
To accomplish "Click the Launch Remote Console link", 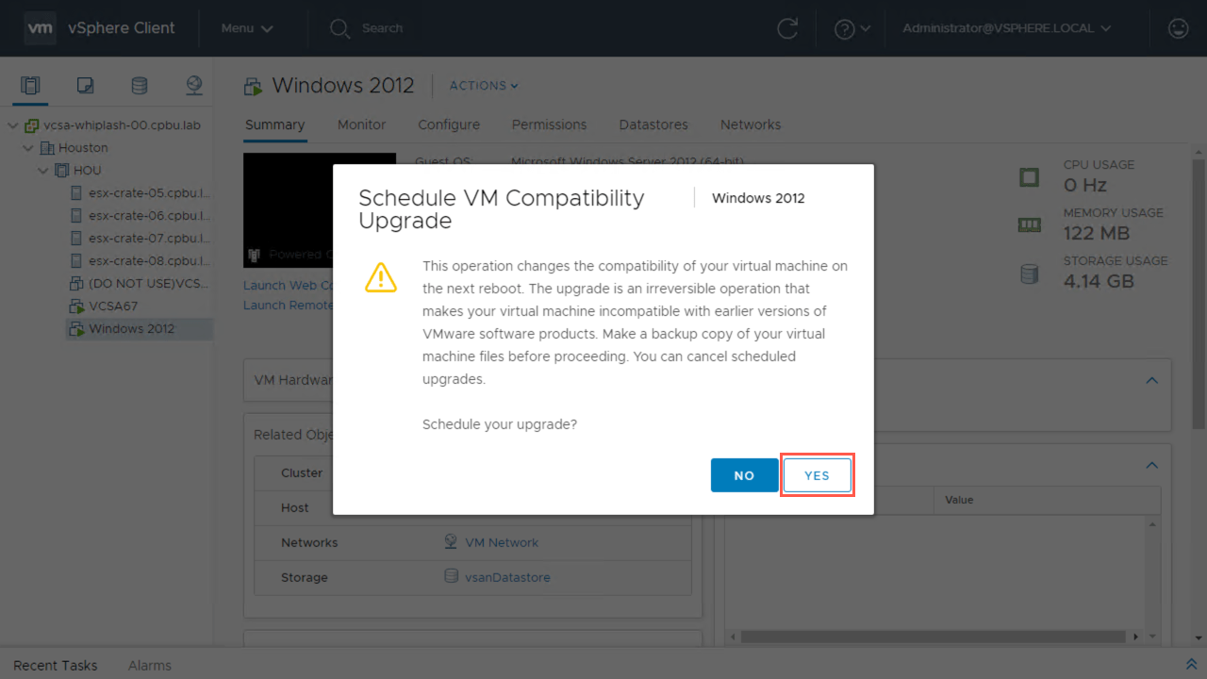I will pos(288,305).
